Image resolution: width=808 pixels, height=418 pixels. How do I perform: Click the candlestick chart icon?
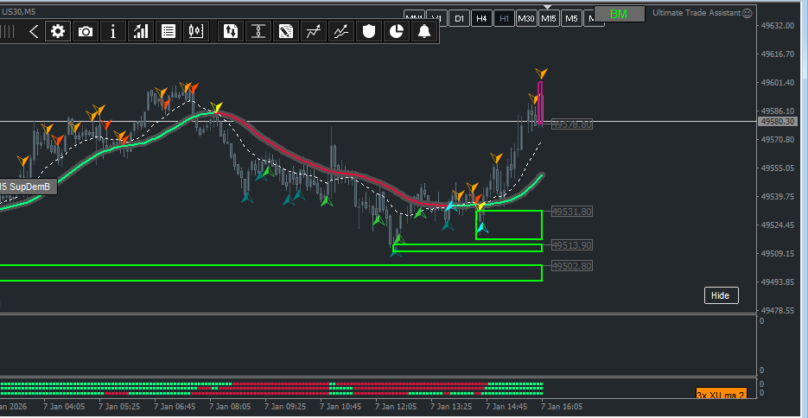[196, 32]
